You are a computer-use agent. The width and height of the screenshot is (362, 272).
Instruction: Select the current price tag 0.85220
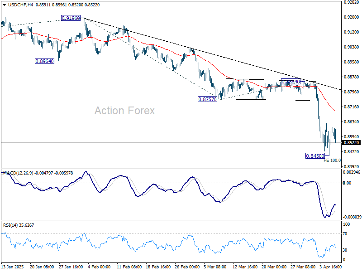point(352,143)
